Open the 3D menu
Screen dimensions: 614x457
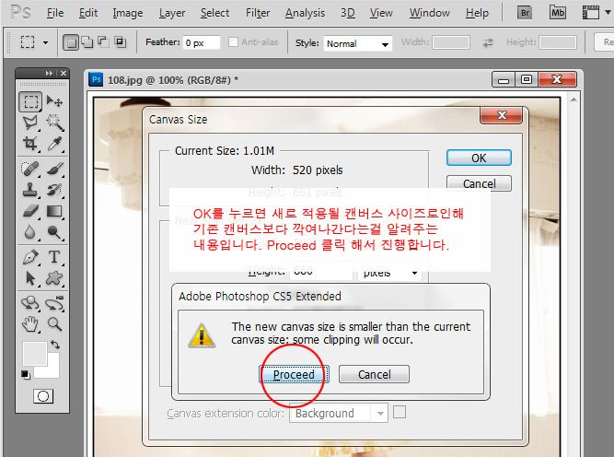[348, 13]
